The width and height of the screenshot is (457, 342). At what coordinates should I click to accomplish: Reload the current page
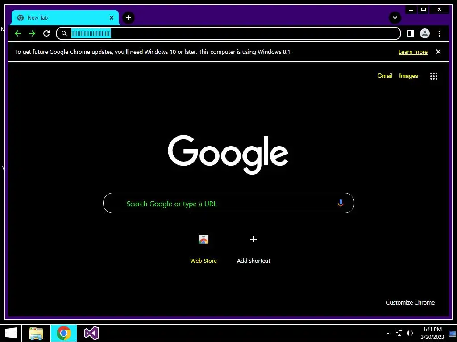(x=46, y=33)
